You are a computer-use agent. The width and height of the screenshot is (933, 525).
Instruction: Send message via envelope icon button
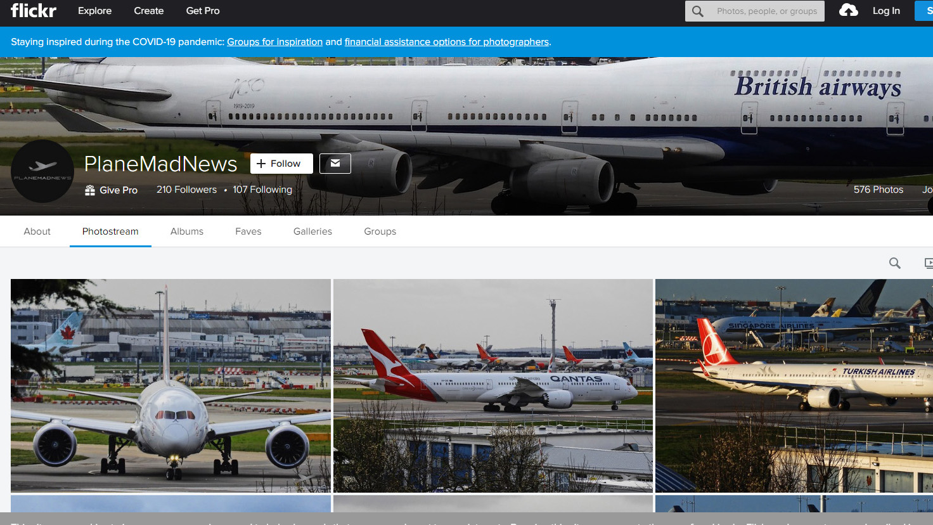tap(335, 164)
